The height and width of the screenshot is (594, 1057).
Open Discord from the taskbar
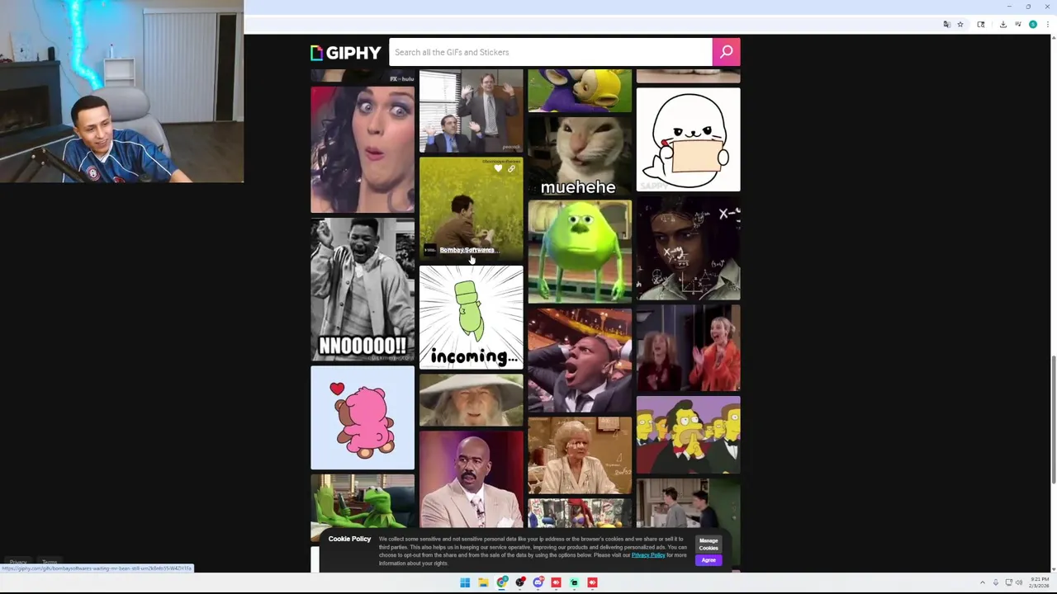538,582
